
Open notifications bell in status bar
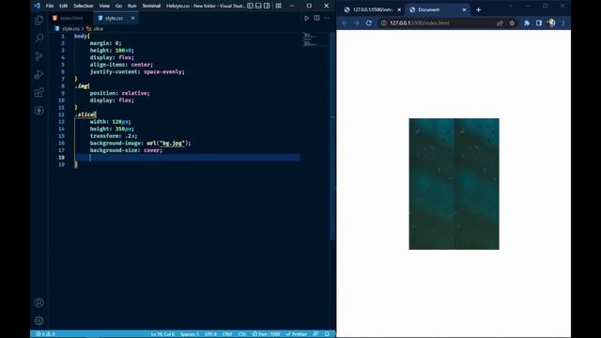[327, 334]
